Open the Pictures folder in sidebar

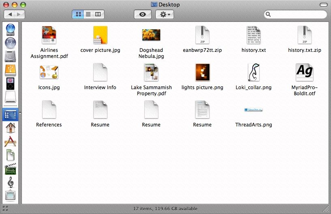click(x=11, y=195)
